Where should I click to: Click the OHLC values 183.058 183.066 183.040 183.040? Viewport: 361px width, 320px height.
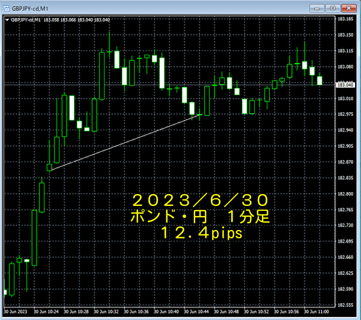click(77, 20)
